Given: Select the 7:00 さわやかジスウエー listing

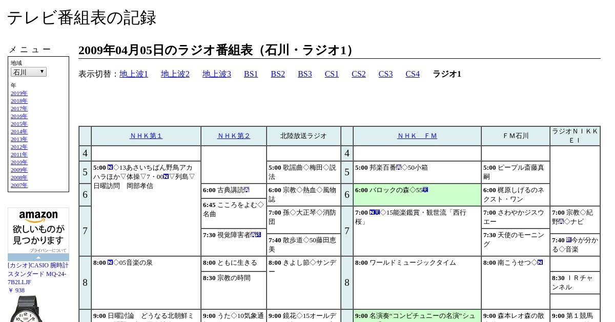Looking at the screenshot, I should coord(516,217).
